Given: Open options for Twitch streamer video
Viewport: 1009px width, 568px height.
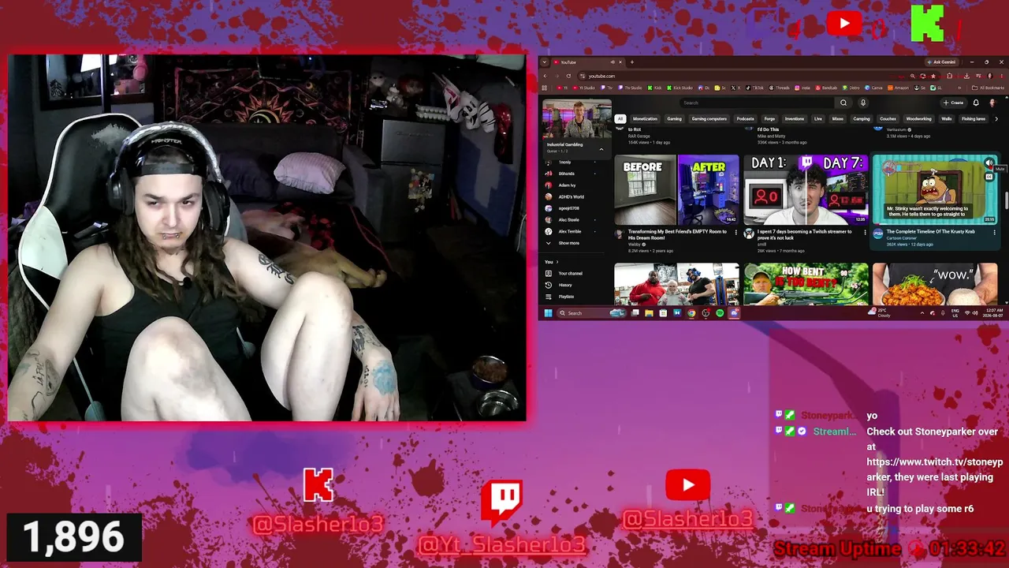Looking at the screenshot, I should (x=866, y=233).
